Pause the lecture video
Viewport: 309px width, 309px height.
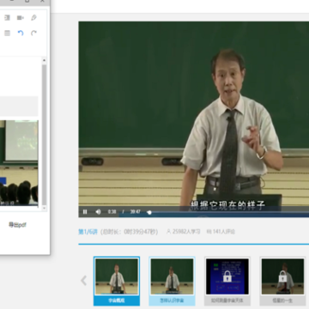click(x=85, y=212)
